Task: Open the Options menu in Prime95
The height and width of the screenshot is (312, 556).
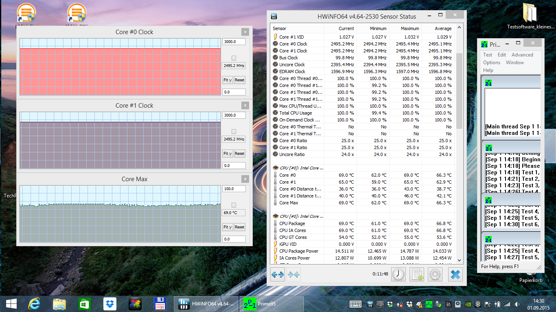Action: (x=492, y=63)
